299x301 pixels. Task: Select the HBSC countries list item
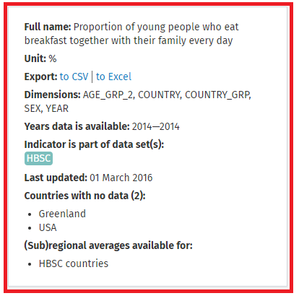(74, 263)
